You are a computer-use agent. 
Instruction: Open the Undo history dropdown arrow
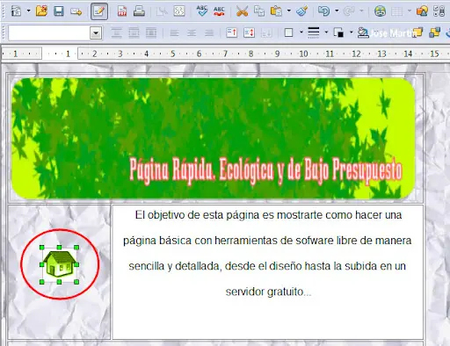337,11
